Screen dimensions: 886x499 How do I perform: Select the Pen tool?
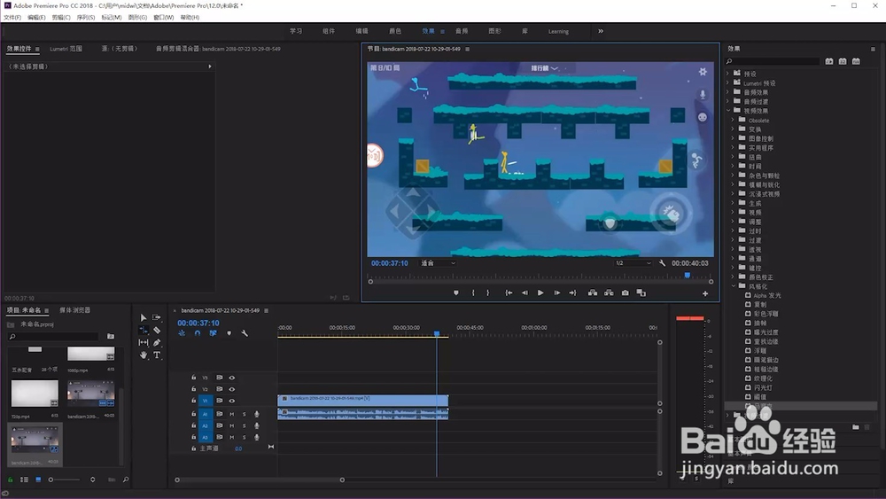(x=157, y=342)
